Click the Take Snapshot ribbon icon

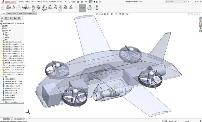pyautogui.click(x=97, y=8)
